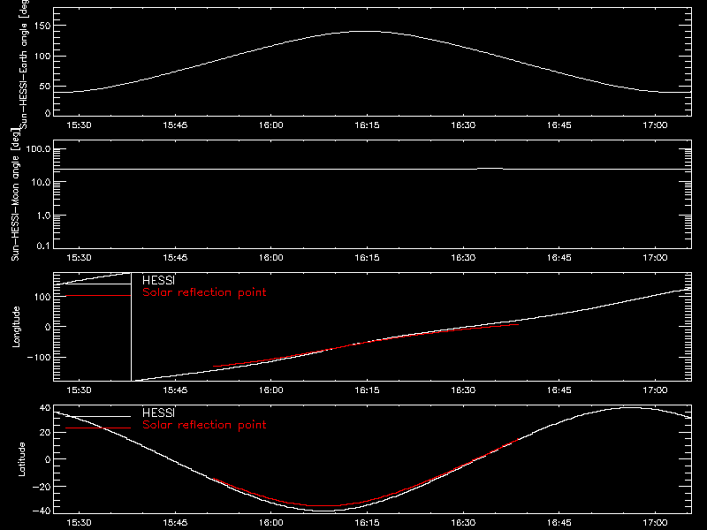Click 16:15 time label under Earth angle plot
Image resolution: width=707 pixels, height=530 pixels.
[367, 125]
